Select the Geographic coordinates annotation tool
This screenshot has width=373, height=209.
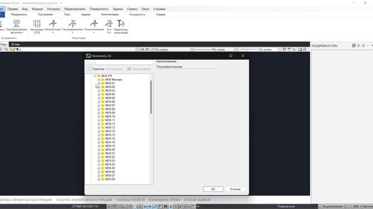tap(72, 27)
